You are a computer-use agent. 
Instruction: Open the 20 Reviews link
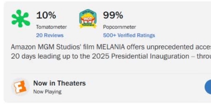pos(50,35)
